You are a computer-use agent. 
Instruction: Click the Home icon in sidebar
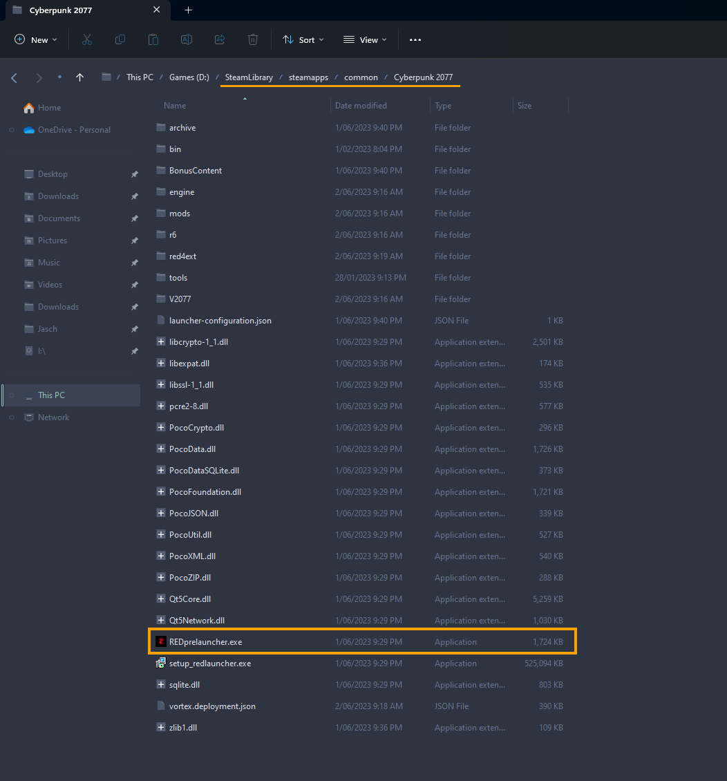click(29, 108)
